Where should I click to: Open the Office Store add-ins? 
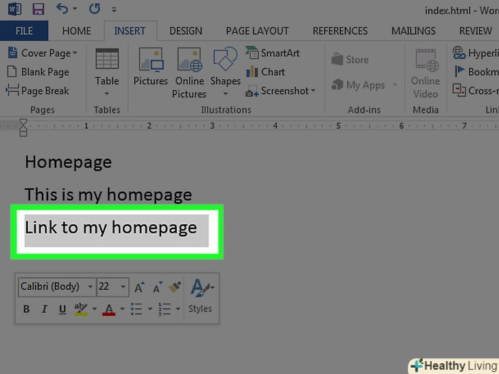click(350, 60)
